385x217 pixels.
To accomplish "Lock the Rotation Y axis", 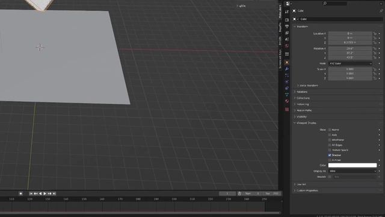I will (375, 53).
